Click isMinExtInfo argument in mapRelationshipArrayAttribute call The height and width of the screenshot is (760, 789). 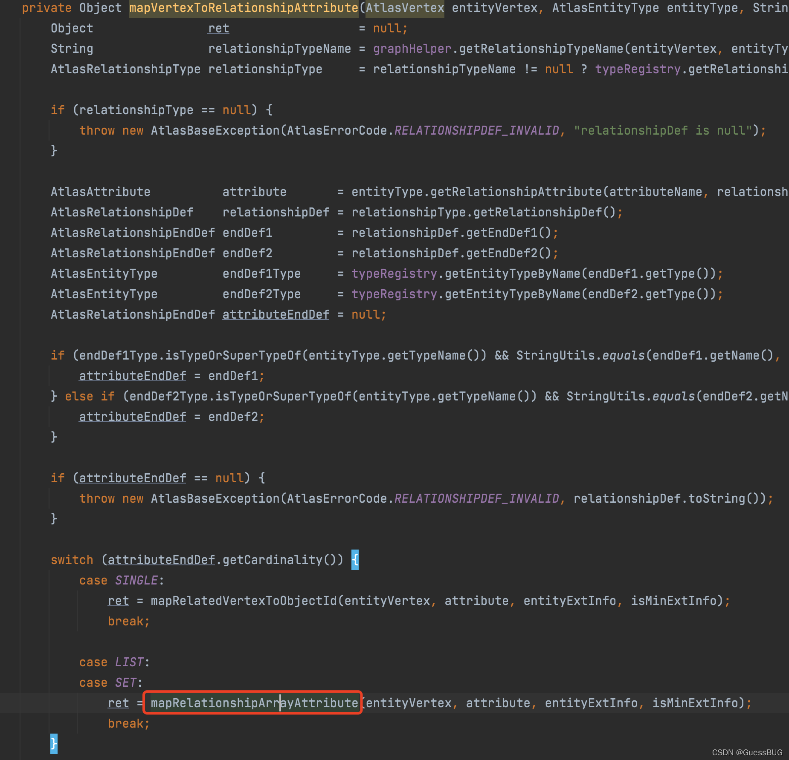[695, 703]
